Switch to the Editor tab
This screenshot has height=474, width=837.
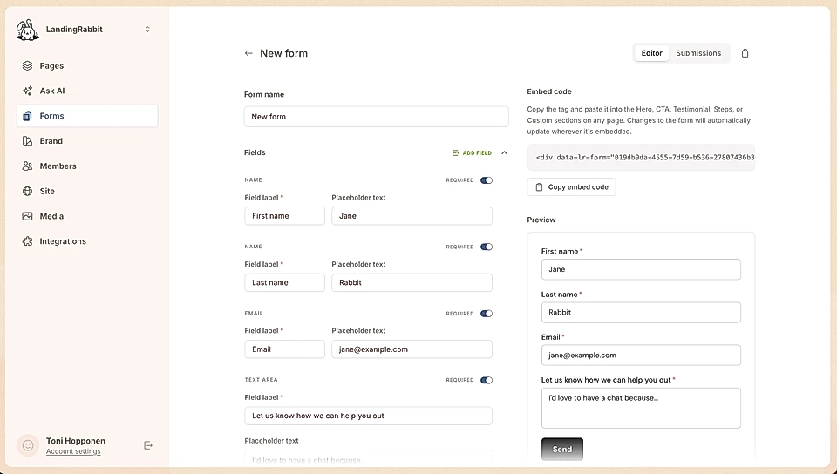pyautogui.click(x=652, y=53)
